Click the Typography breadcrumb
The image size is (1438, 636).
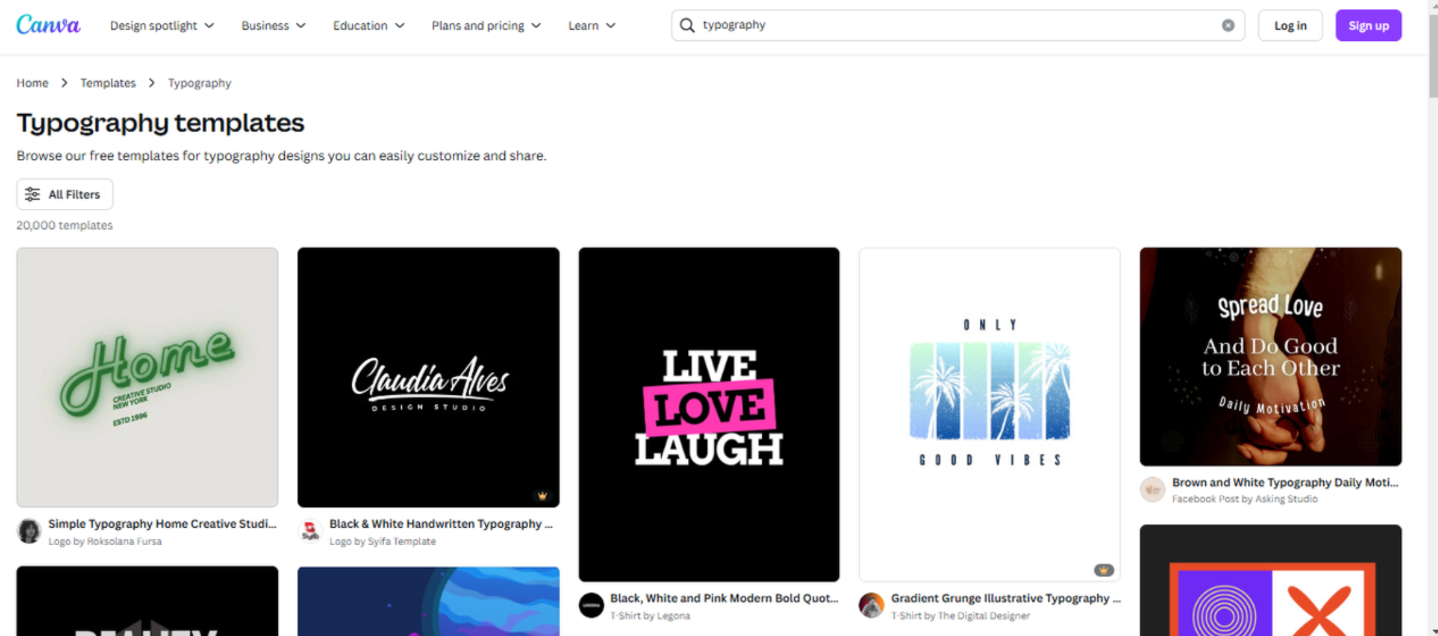(199, 83)
